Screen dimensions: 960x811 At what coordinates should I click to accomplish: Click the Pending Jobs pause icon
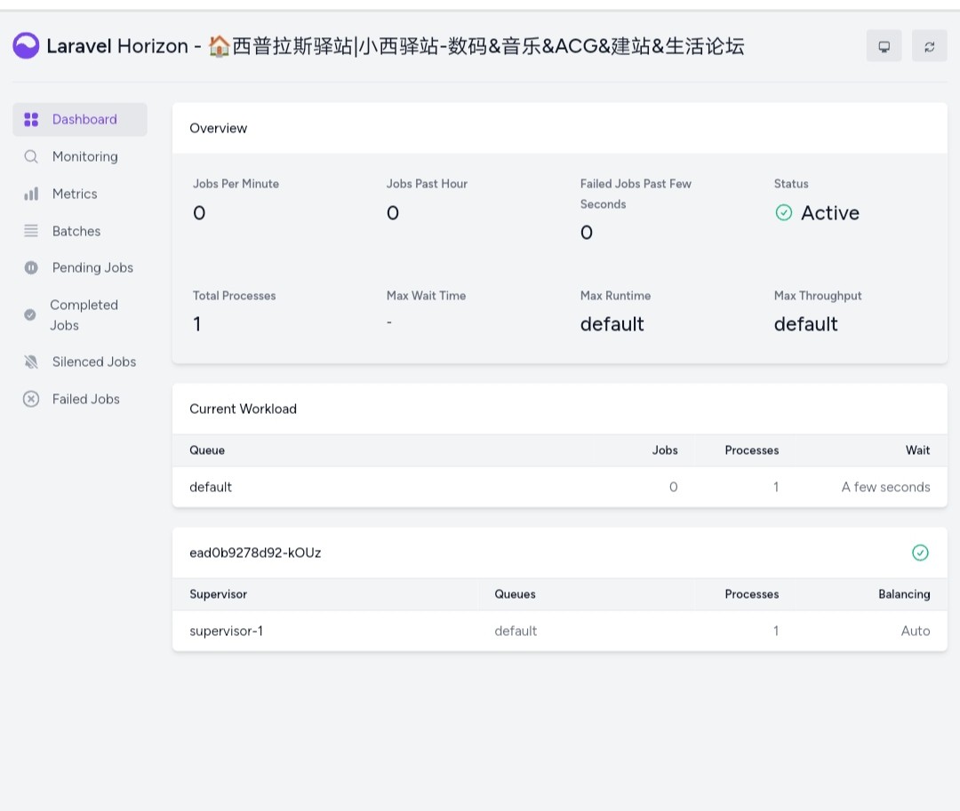pos(31,267)
